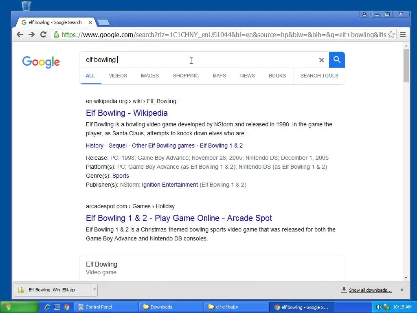This screenshot has height=313, width=417.
Task: Open the Chrome hamburger menu
Action: click(x=403, y=35)
